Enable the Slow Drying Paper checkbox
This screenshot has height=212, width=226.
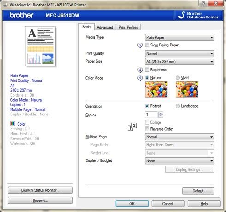click(x=147, y=45)
